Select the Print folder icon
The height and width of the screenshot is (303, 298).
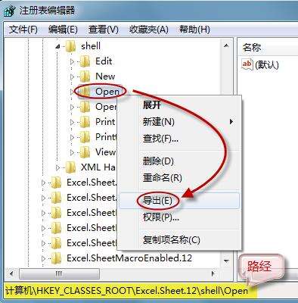point(85,122)
